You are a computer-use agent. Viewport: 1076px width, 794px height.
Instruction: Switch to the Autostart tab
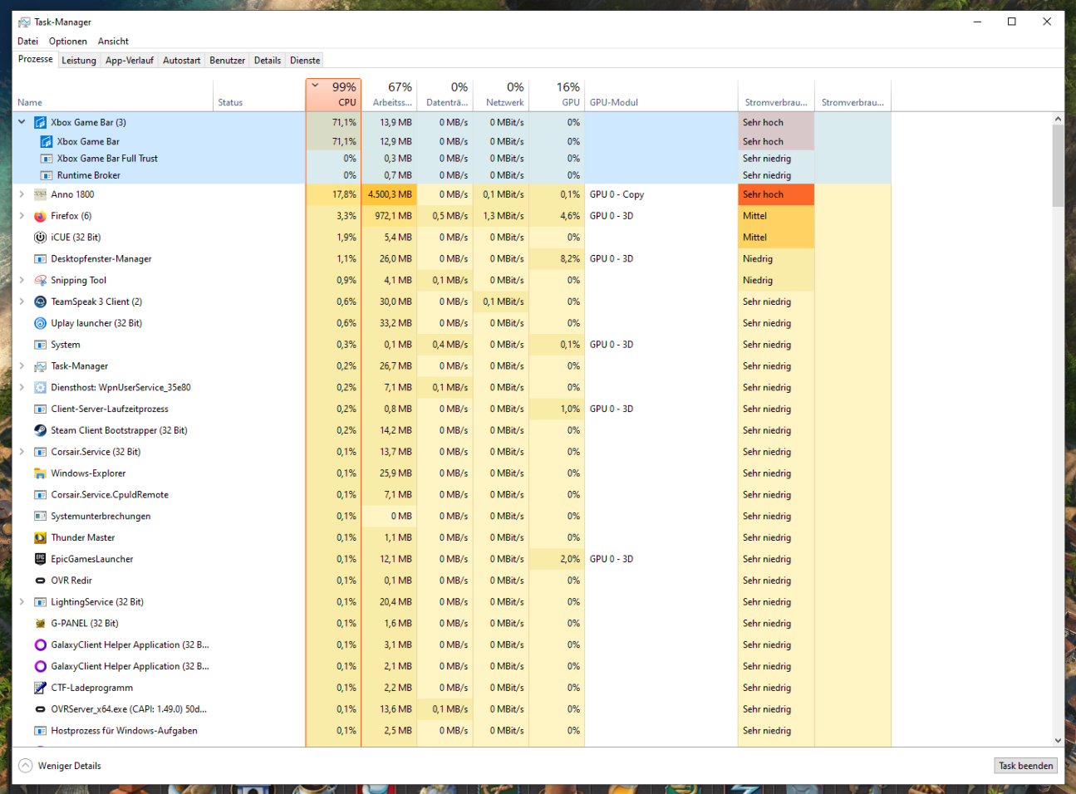[x=182, y=61]
